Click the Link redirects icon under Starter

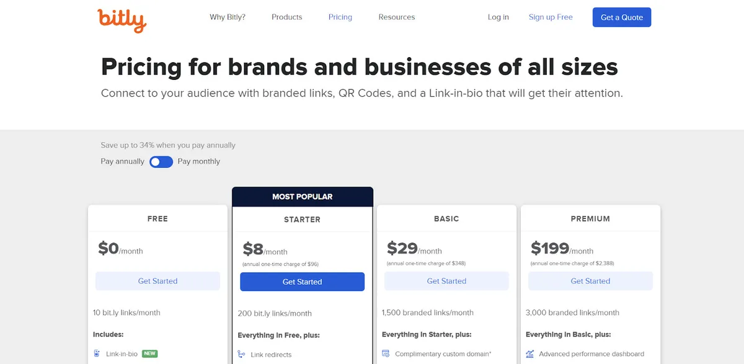241,355
